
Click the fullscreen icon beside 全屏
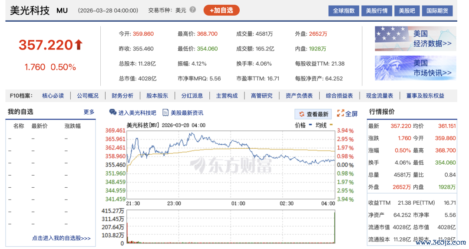[x=340, y=113]
